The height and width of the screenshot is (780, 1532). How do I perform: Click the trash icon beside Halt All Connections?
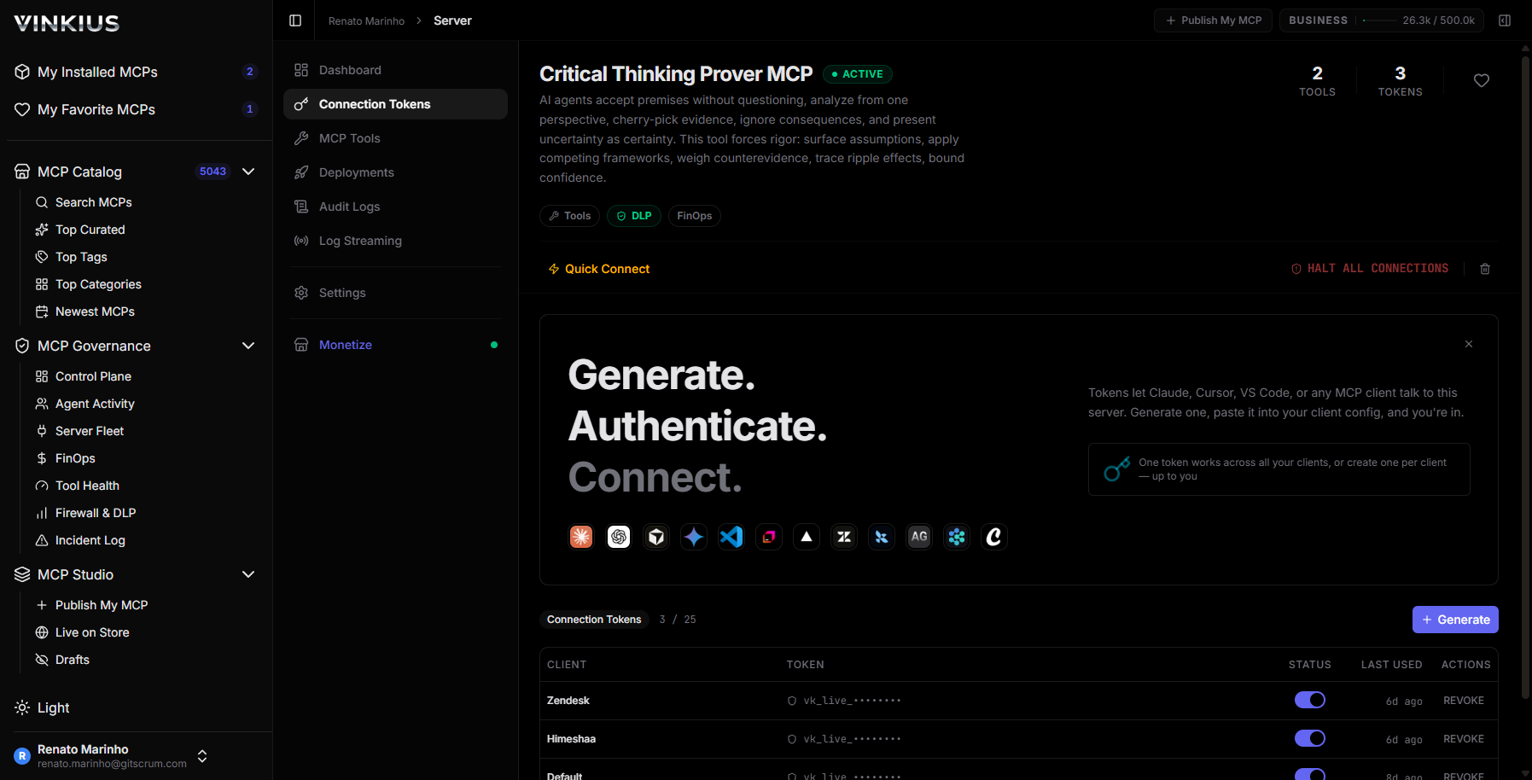tap(1485, 269)
